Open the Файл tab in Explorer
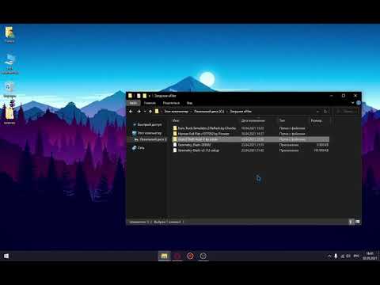 click(x=133, y=103)
